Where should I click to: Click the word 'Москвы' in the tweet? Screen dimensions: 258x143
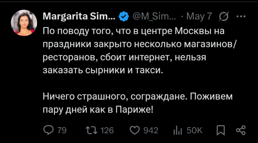(x=191, y=31)
